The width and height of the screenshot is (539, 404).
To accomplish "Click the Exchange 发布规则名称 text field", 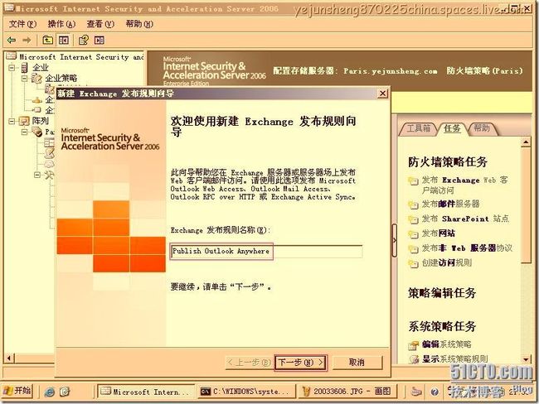I will tap(266, 251).
